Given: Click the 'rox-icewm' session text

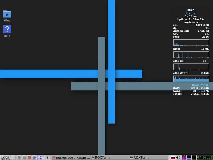Looking at the screenshot, I should coord(191,22).
